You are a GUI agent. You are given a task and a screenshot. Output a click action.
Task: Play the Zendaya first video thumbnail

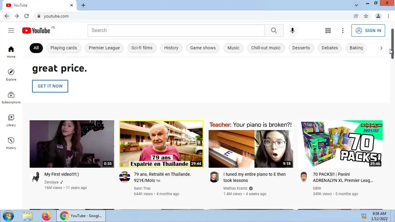point(72,144)
